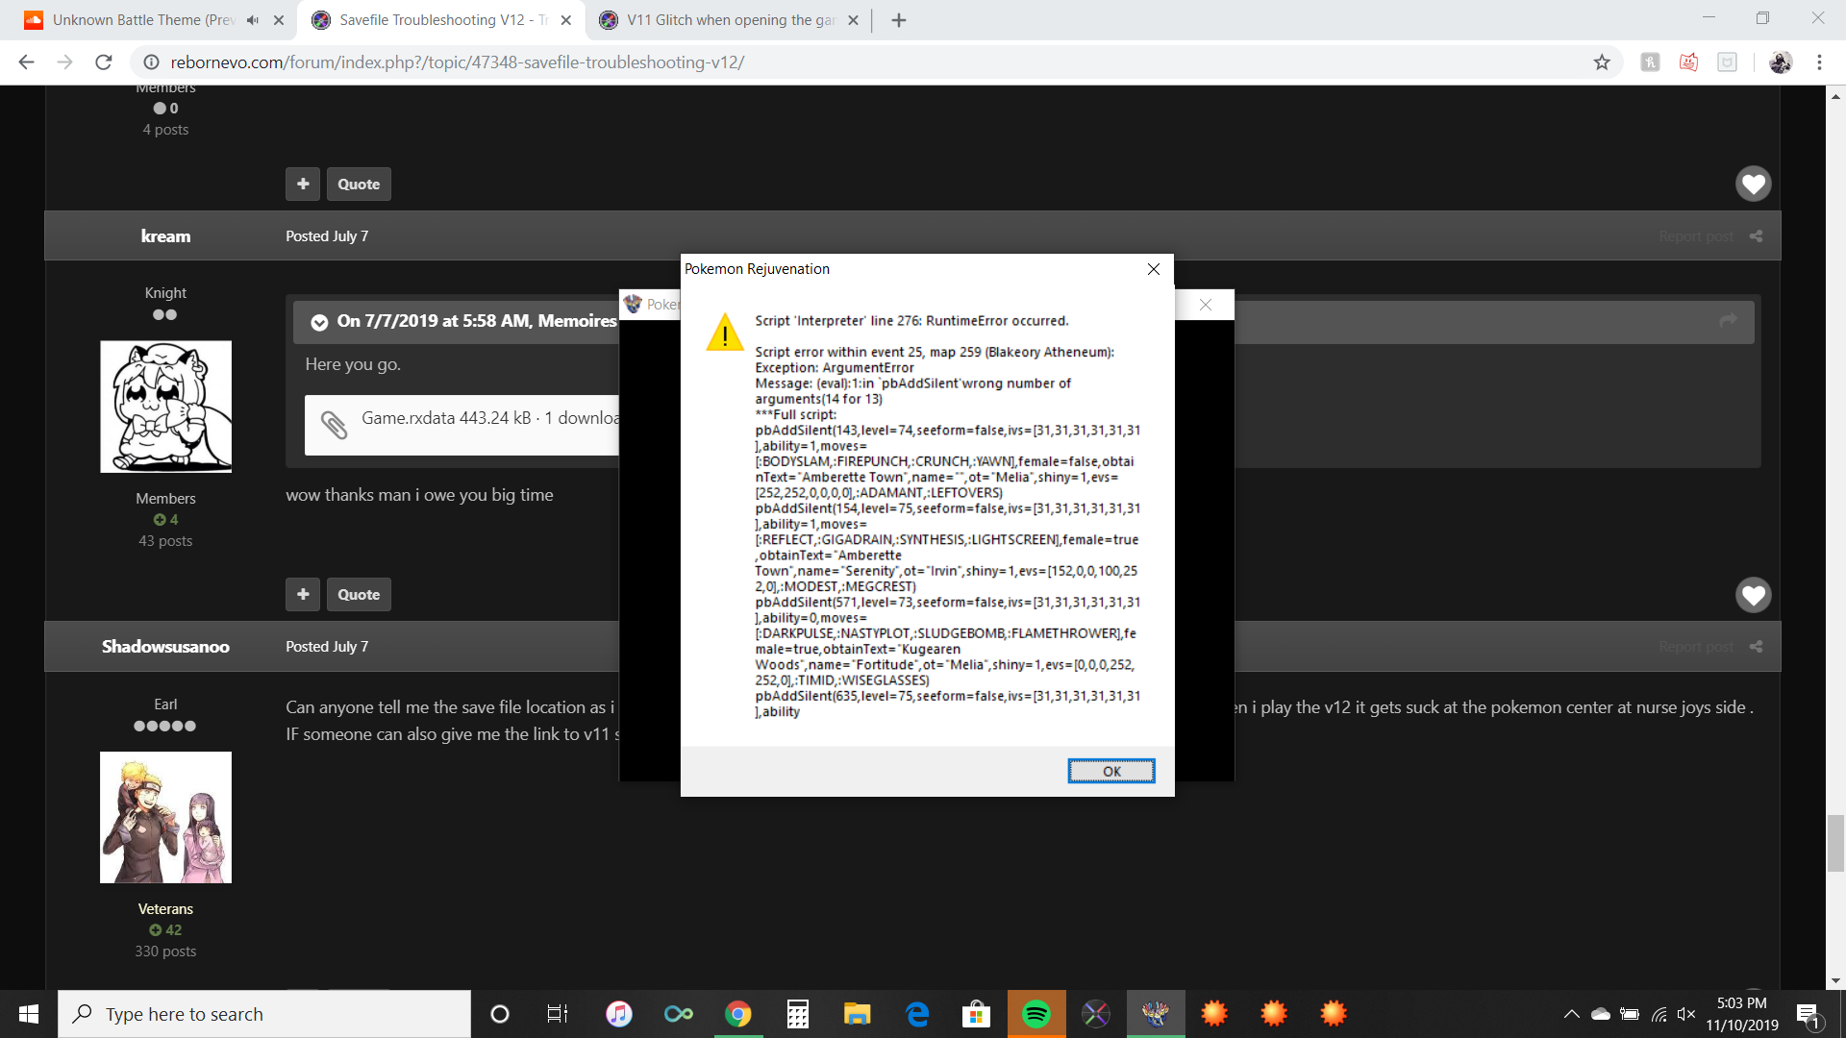Open kream's Posted July 7 timestamp
The width and height of the screenshot is (1846, 1038).
327,236
